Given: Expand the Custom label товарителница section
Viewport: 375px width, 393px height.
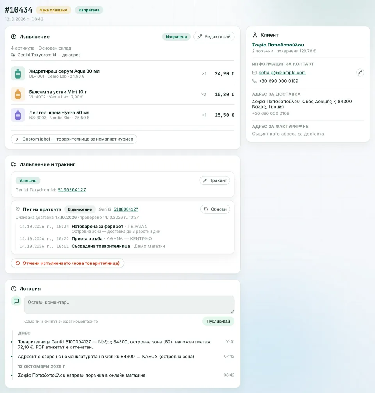Looking at the screenshot, I should pos(74,139).
